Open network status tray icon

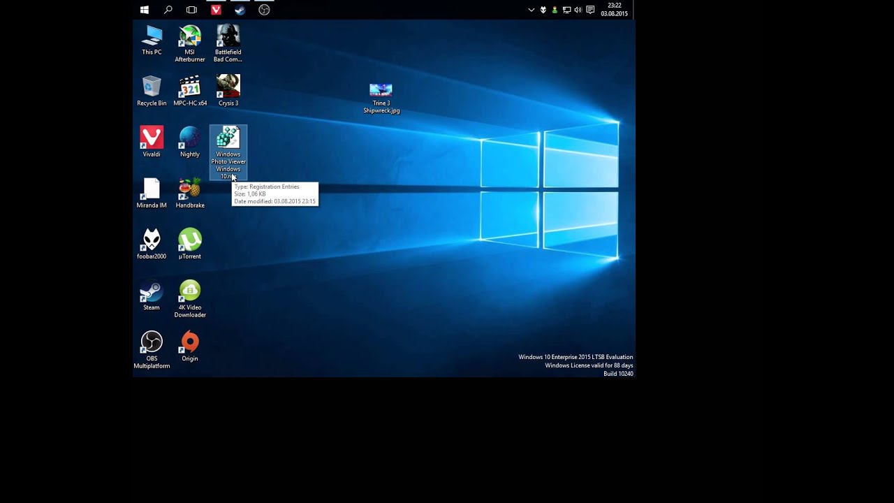click(566, 10)
